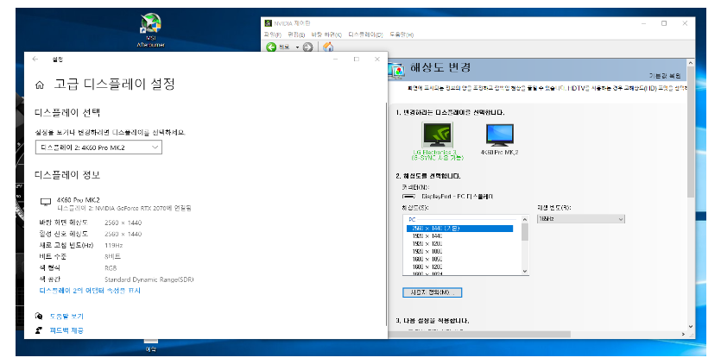
Task: Click the DisplayPort connector icon
Action: pyautogui.click(x=408, y=197)
